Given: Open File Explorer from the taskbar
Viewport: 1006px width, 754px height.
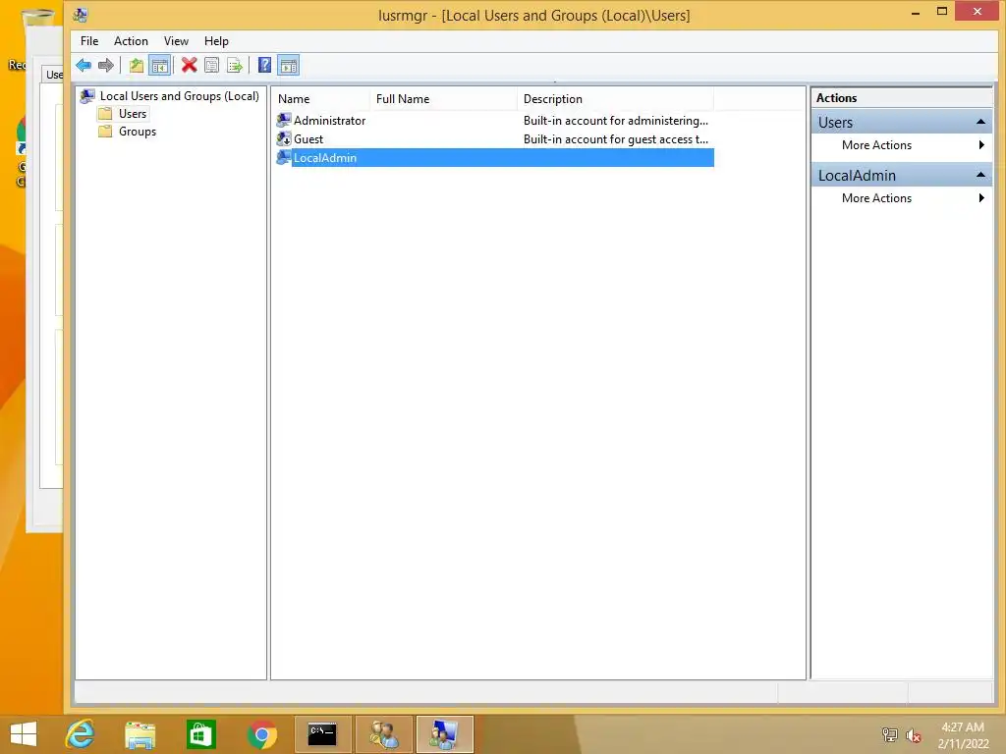Looking at the screenshot, I should click(x=140, y=734).
